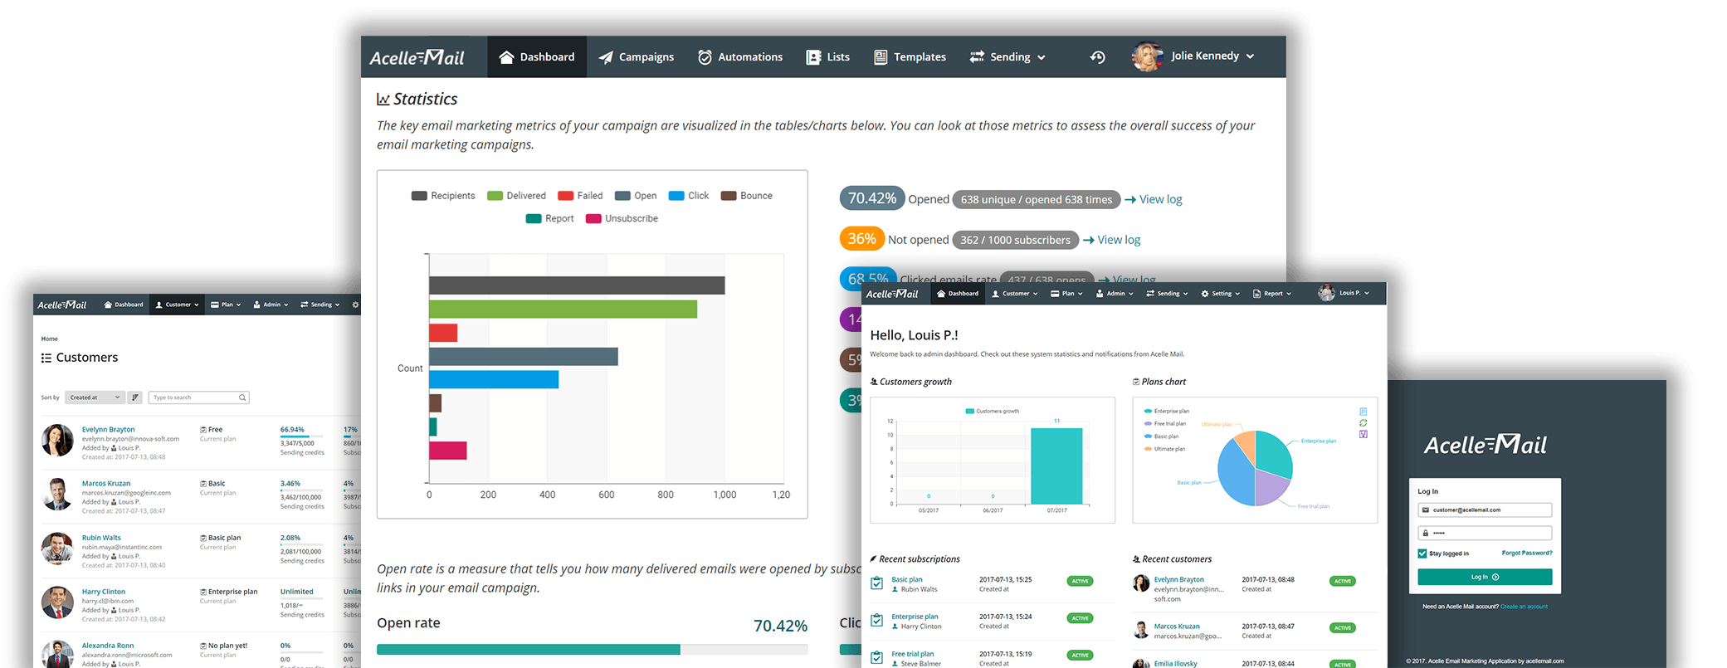The height and width of the screenshot is (668, 1727).
Task: Click the Automations stopwatch icon
Action: [705, 57]
